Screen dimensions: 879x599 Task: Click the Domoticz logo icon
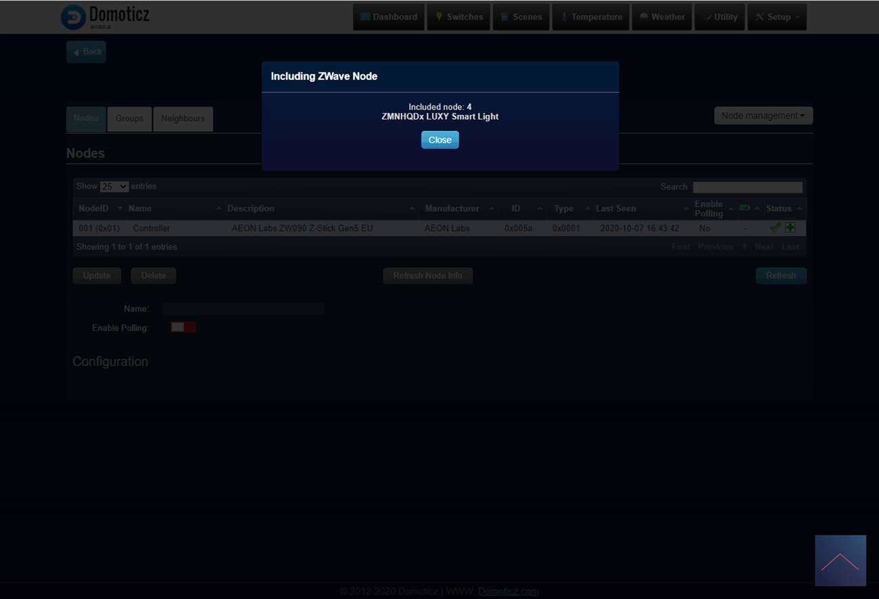point(73,17)
